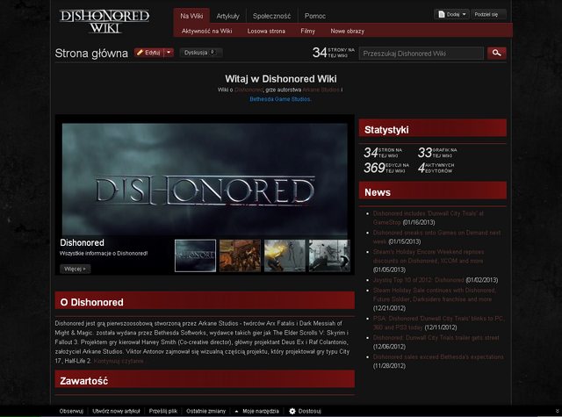The width and height of the screenshot is (562, 417).
Task: Open Joystiq Top 10 of 2012 news
Action: [x=418, y=280]
